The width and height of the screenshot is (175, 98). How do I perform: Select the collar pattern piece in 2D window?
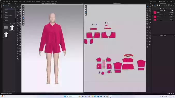point(128,55)
